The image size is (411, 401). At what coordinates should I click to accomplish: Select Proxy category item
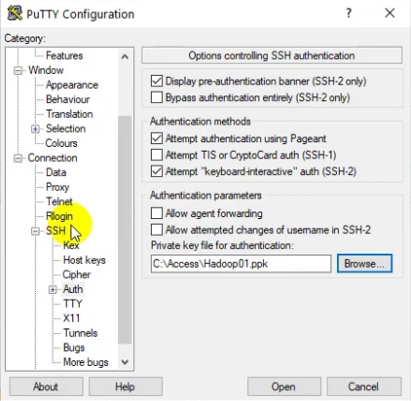[x=57, y=187]
